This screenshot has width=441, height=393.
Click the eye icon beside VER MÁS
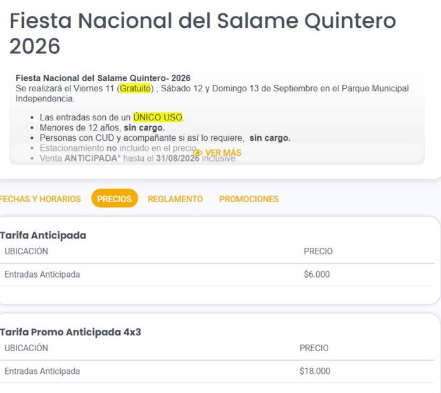(198, 153)
